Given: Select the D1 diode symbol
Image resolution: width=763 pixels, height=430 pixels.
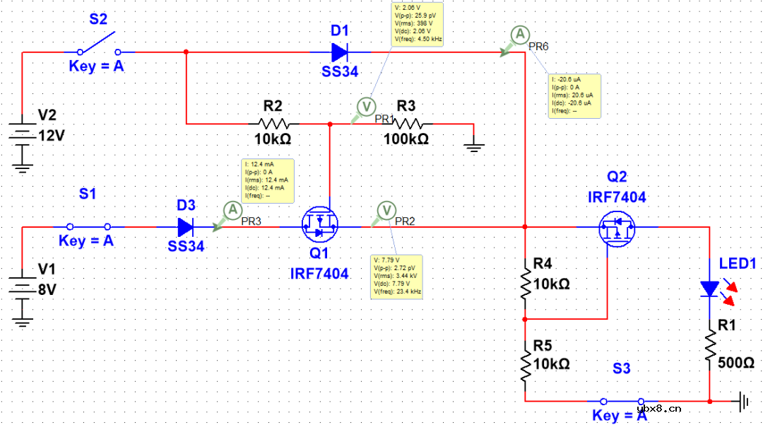Looking at the screenshot, I should (x=340, y=52).
